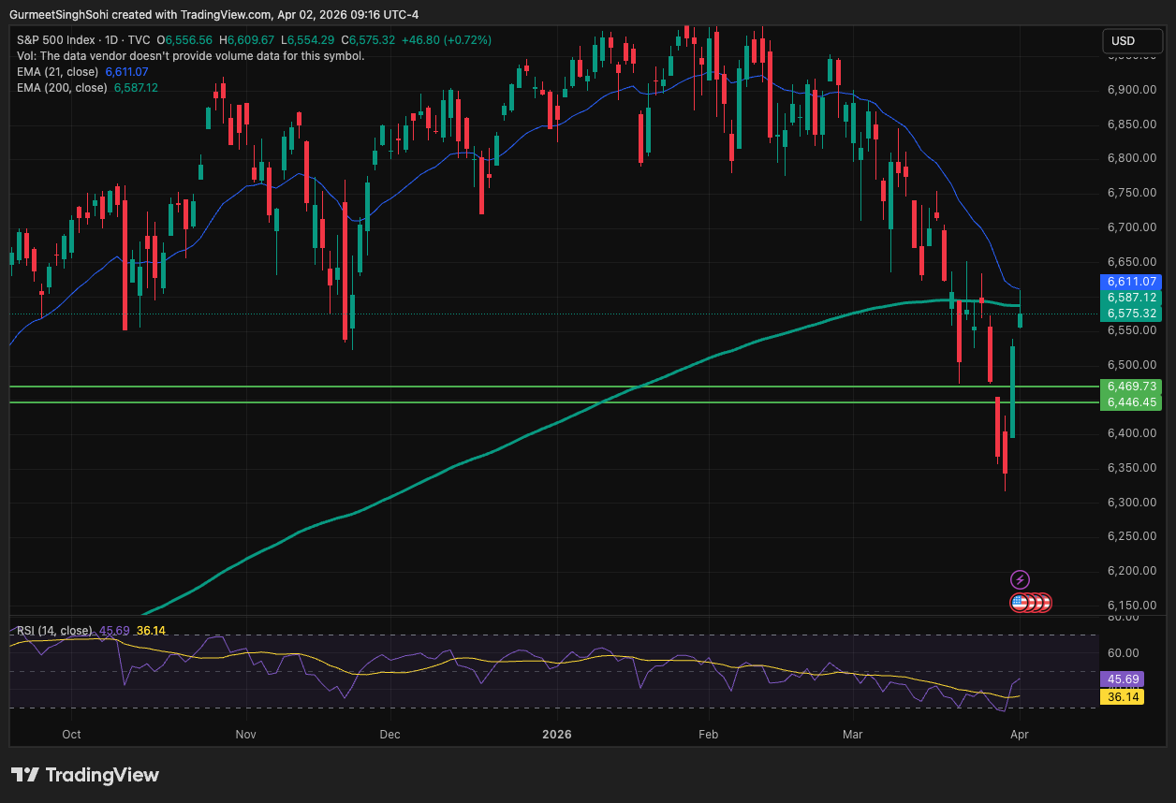Image resolution: width=1176 pixels, height=803 pixels.
Task: Click the Feb label on time axis
Action: click(708, 735)
